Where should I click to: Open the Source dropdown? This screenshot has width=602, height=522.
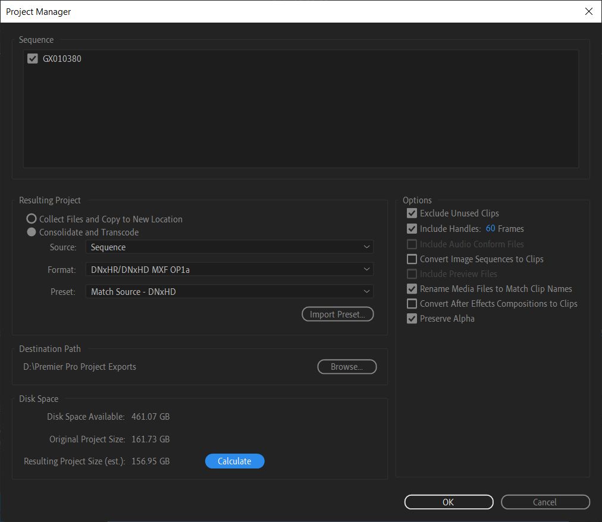pyautogui.click(x=229, y=247)
